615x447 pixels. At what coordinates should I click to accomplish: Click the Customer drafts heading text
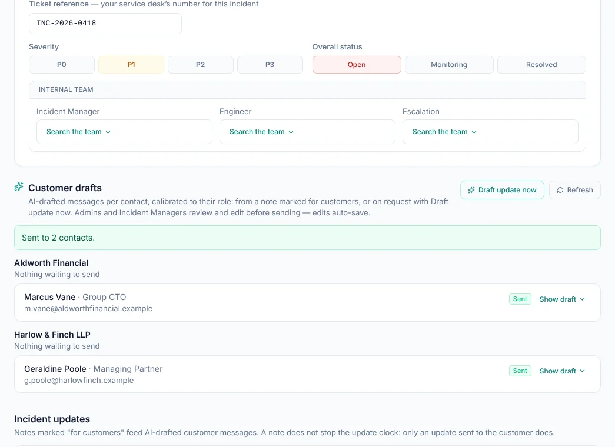click(x=65, y=188)
